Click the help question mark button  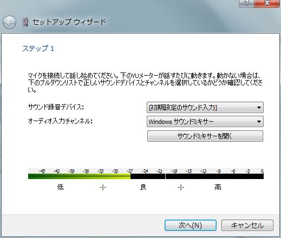[x=247, y=3]
